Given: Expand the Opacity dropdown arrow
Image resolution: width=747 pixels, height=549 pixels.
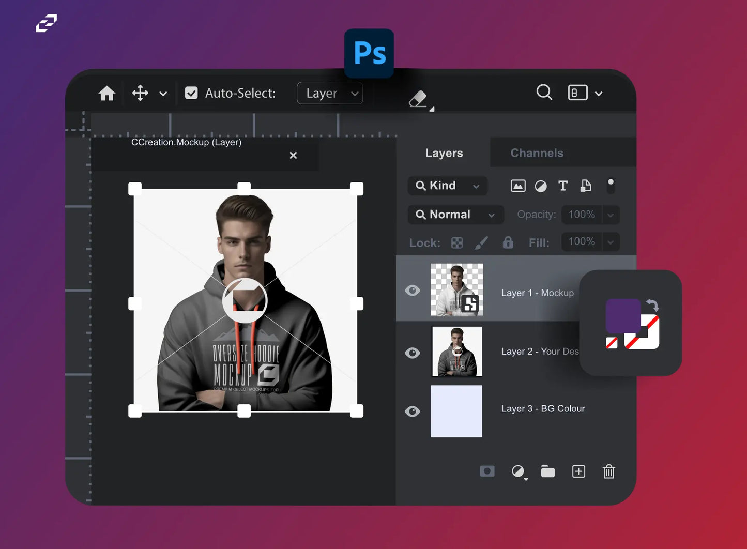Looking at the screenshot, I should point(611,215).
